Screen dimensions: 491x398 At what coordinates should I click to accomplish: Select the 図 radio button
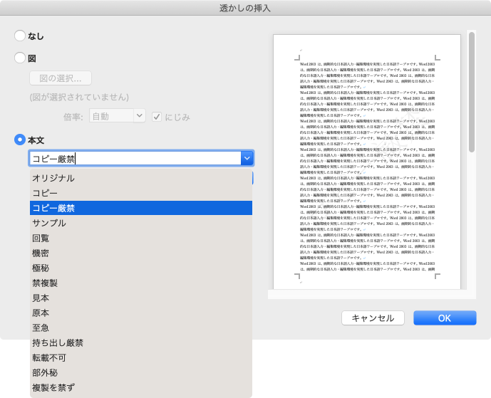20,58
